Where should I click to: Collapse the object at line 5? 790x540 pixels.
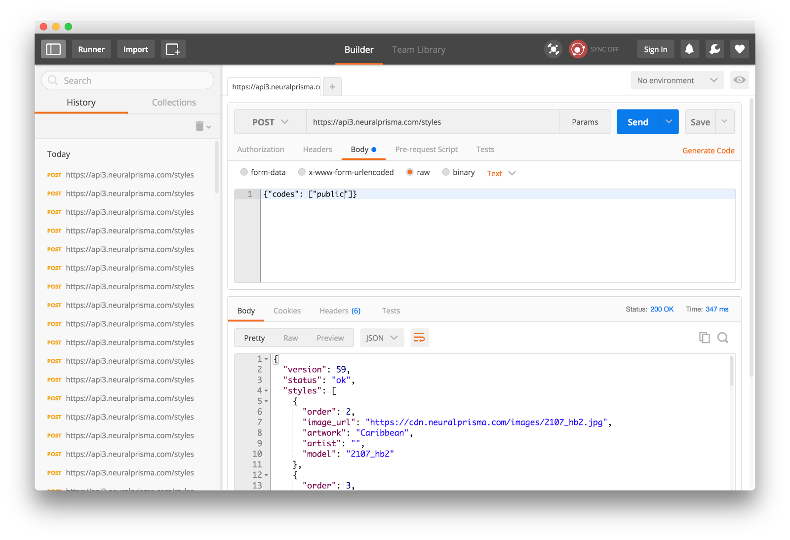point(266,401)
